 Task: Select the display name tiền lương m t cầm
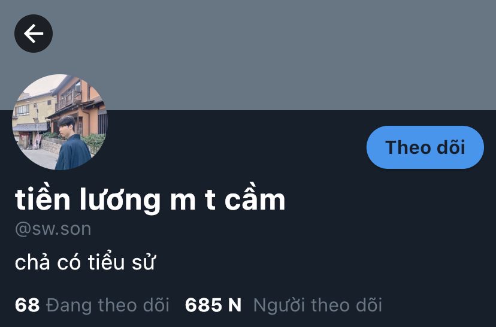pyautogui.click(x=150, y=199)
